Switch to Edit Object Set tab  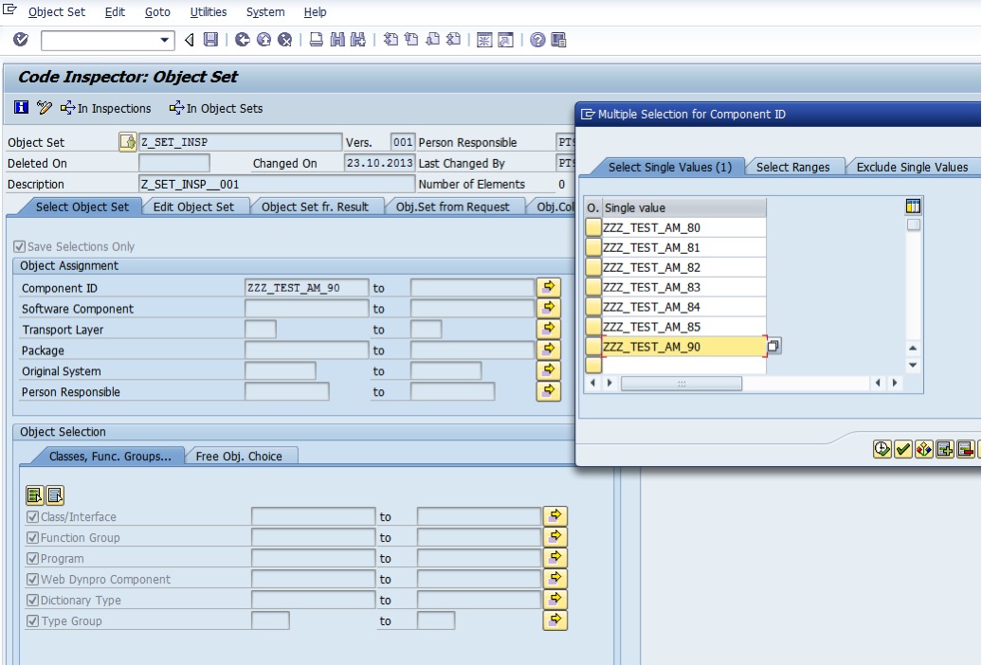(193, 207)
